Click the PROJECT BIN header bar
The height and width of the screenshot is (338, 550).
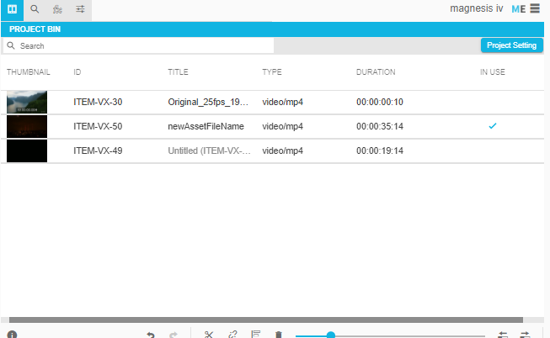273,29
